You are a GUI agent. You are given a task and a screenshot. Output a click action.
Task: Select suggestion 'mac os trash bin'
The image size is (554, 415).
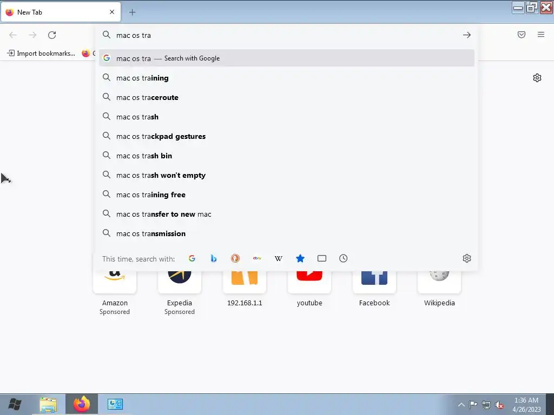tap(287, 156)
